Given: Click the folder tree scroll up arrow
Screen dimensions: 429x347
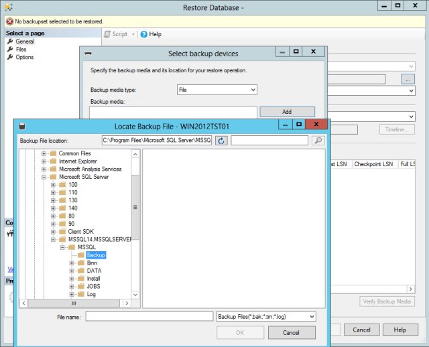Looking at the screenshot, I should point(135,154).
